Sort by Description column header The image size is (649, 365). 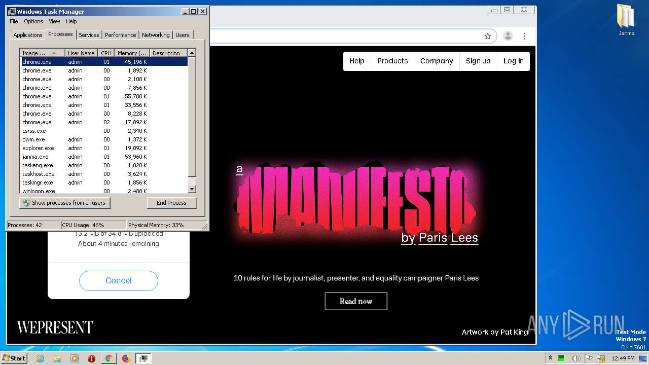point(168,53)
